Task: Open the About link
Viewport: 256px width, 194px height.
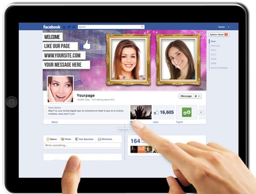Action: click(x=55, y=122)
